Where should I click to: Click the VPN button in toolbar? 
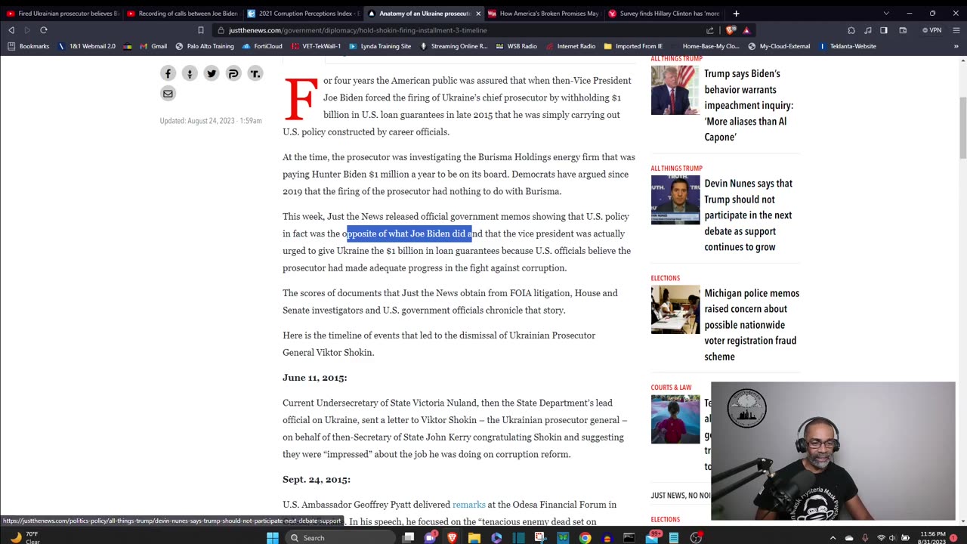[x=931, y=30]
